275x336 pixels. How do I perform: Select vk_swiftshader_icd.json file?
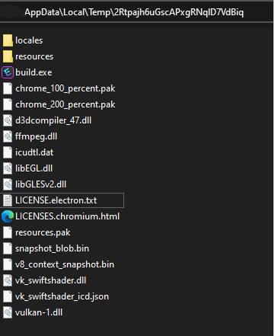(62, 296)
